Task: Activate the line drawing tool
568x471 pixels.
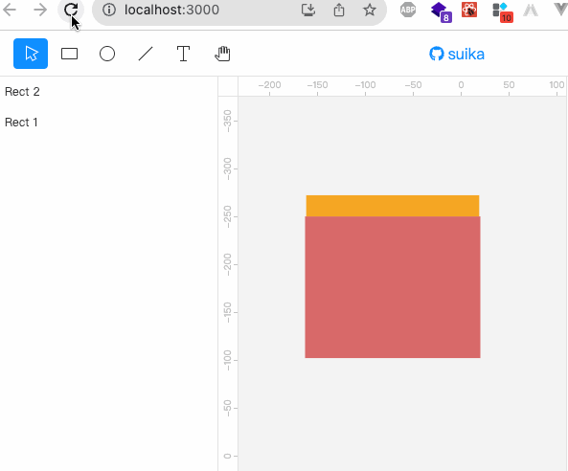Action: (146, 54)
